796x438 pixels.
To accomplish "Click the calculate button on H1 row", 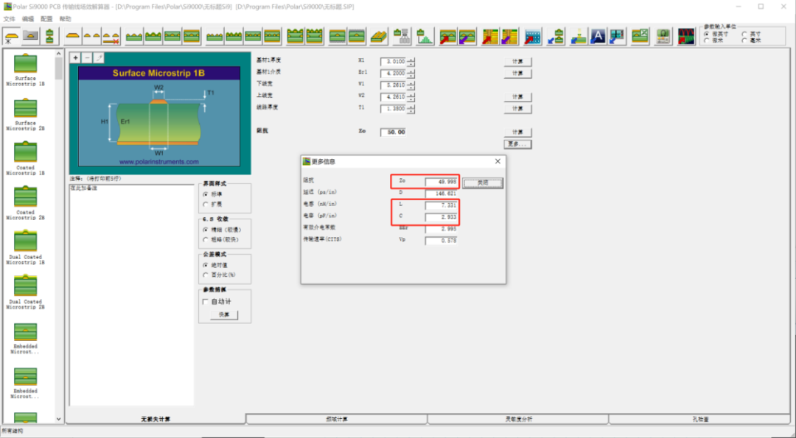I will (x=518, y=62).
